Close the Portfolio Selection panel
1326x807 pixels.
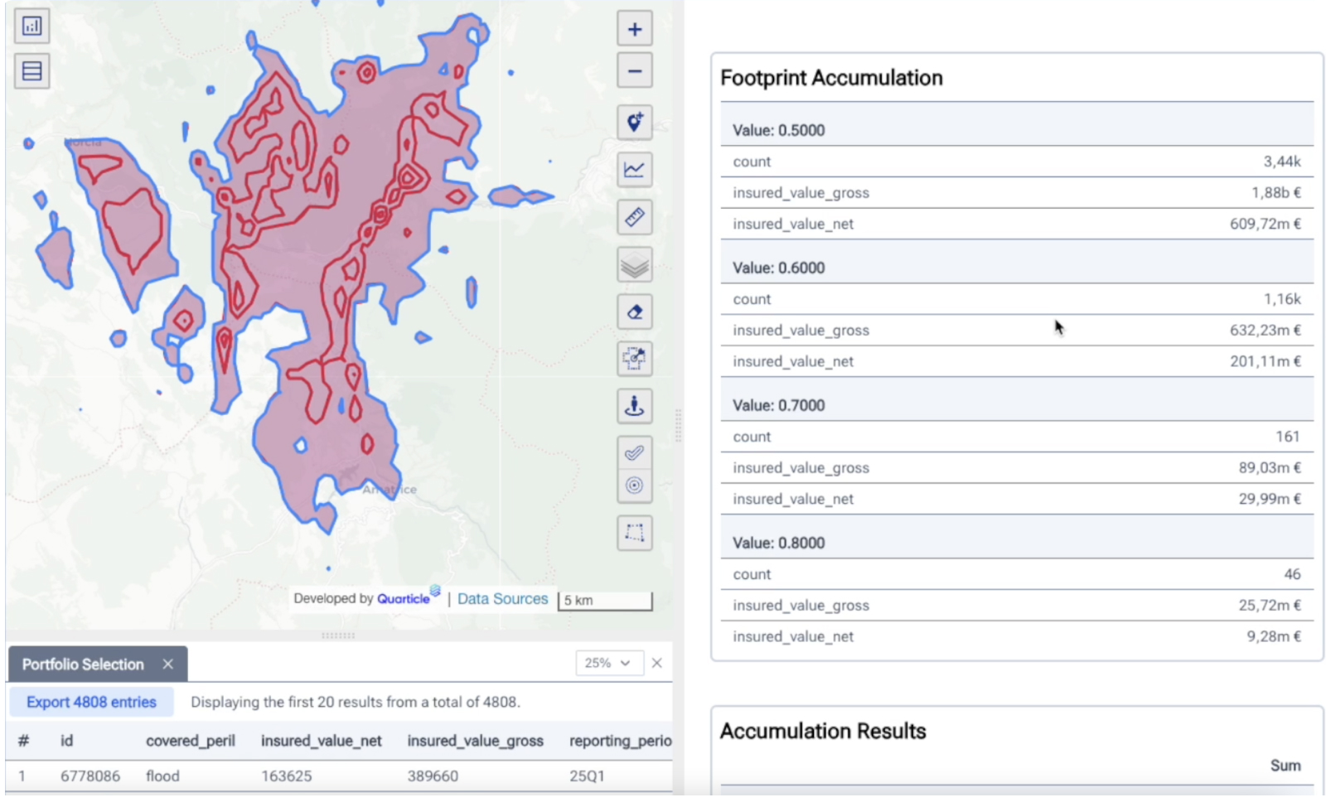[657, 663]
